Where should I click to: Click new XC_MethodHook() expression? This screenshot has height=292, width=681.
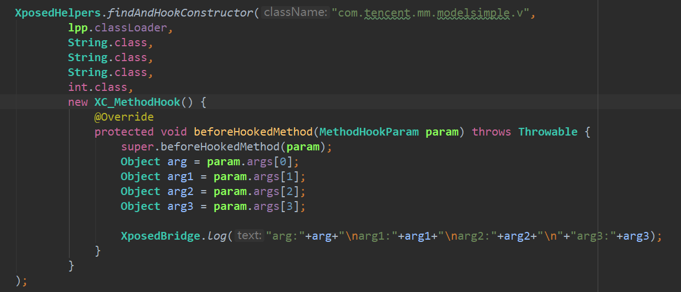pos(130,102)
